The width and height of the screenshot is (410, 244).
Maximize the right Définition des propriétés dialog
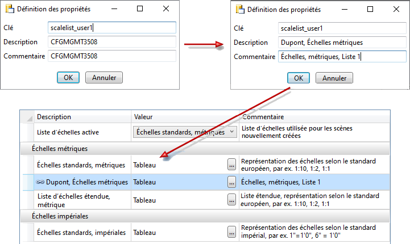pyautogui.click(x=370, y=9)
